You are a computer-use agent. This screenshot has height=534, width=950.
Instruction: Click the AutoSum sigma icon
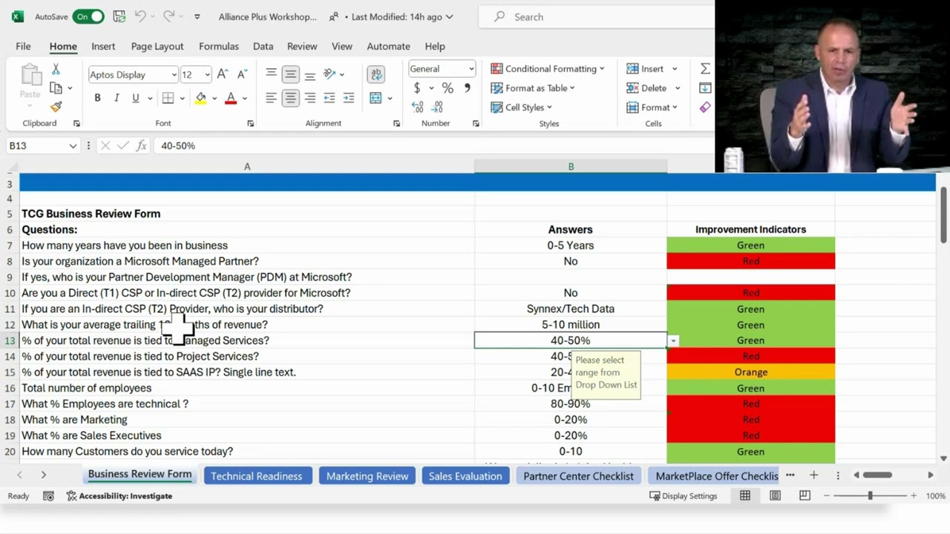click(x=705, y=68)
